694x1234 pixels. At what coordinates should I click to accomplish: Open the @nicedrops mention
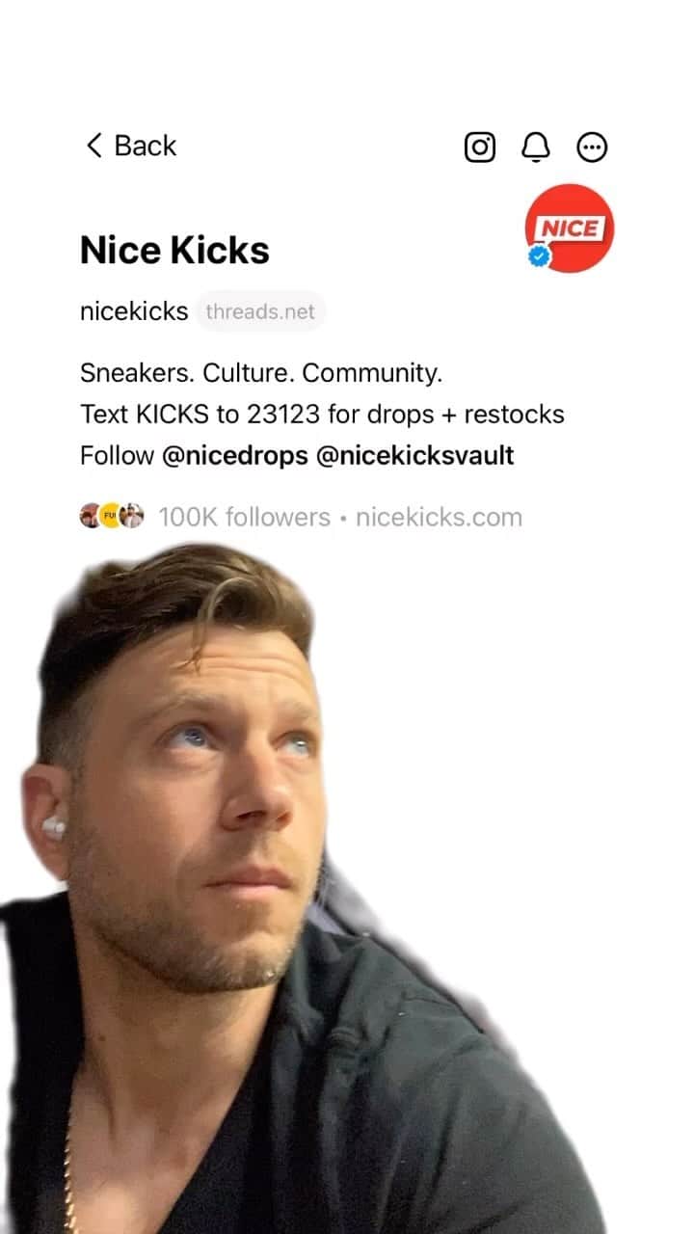(x=235, y=455)
